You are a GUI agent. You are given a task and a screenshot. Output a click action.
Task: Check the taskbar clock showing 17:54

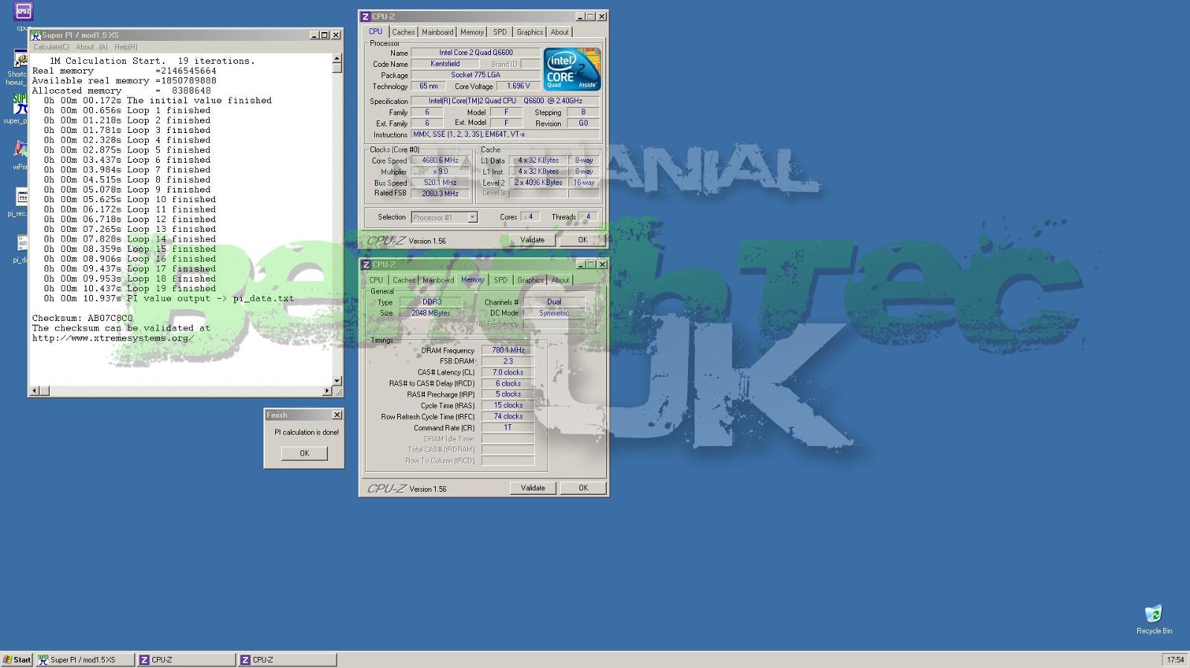pos(1175,660)
